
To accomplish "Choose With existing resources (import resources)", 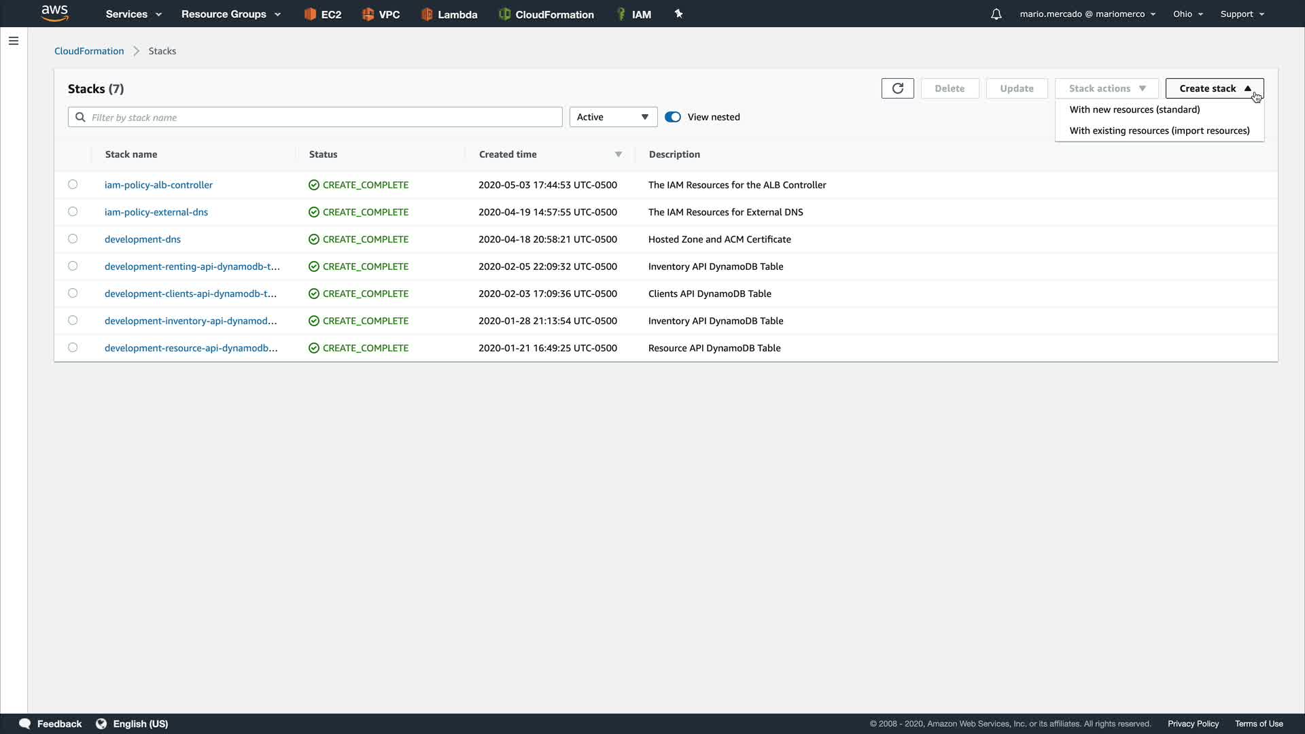I will (1159, 130).
